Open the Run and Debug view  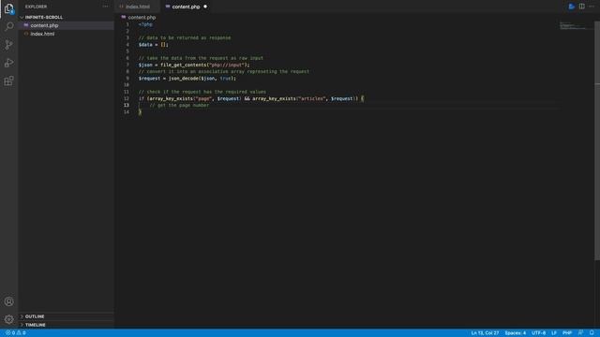tap(8, 63)
